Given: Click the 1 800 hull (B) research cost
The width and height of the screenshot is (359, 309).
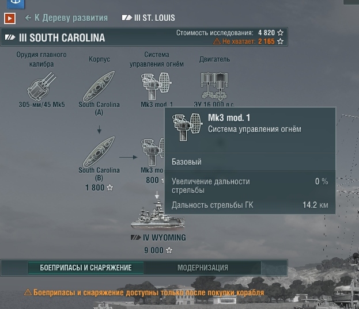Looking at the screenshot, I should click(x=99, y=188).
